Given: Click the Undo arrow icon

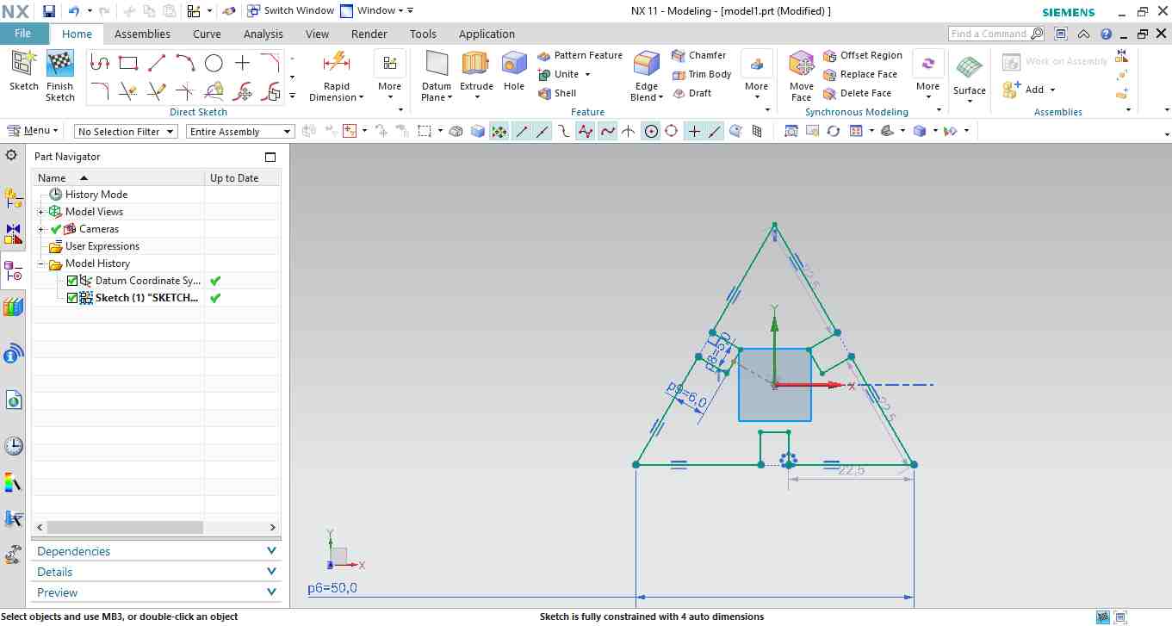Looking at the screenshot, I should pos(74,11).
